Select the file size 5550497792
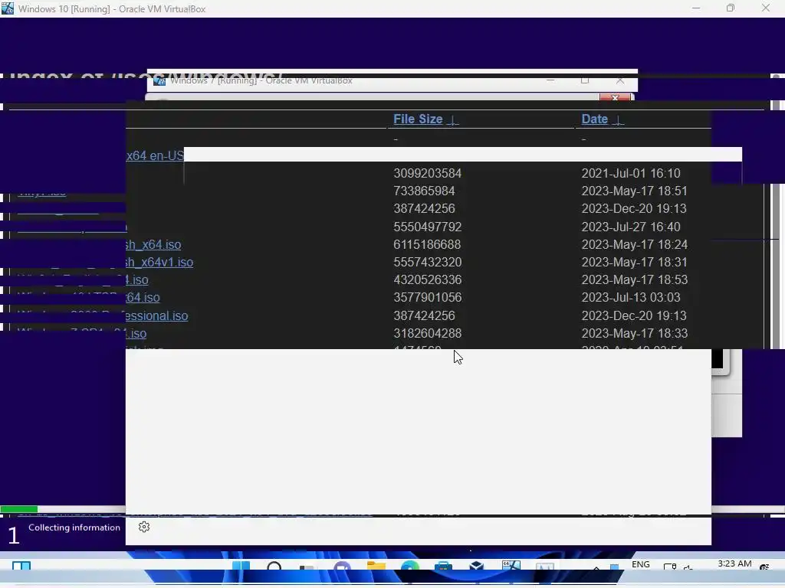Screen dimensions: 785x588 pos(428,227)
